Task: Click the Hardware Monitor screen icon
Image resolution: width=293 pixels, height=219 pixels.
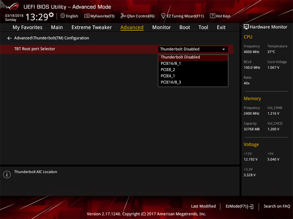Action: 246,27
